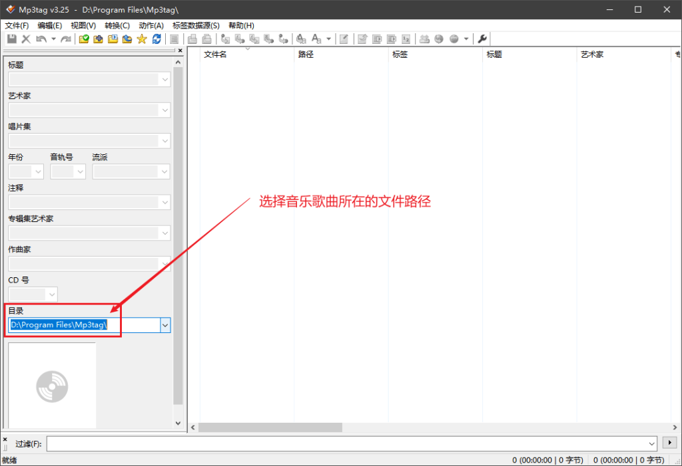Click the file list scroll left arrow
682x466 pixels.
point(193,427)
